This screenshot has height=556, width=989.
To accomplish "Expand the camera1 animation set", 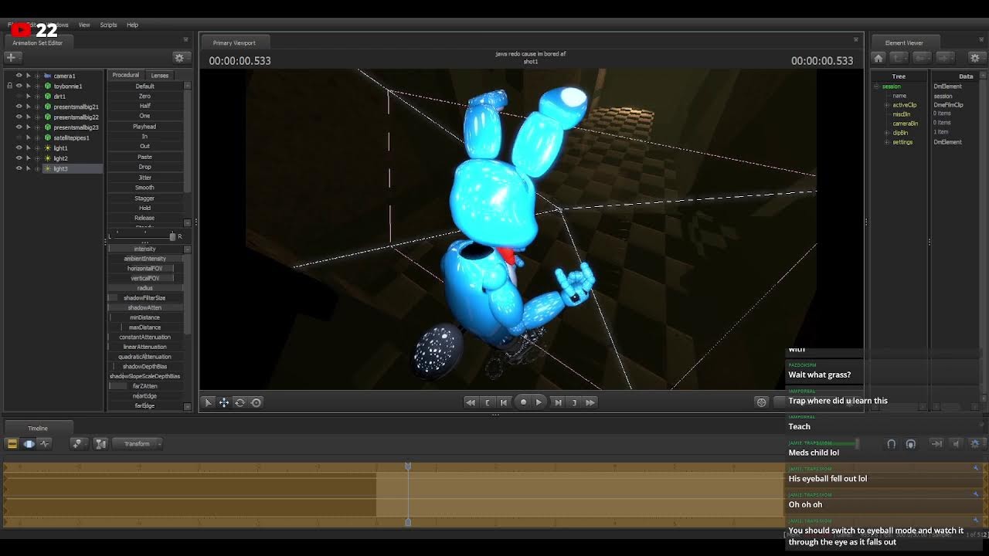I will point(38,76).
